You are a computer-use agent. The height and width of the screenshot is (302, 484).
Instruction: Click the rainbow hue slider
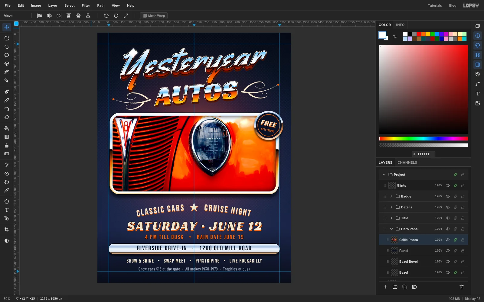point(423,139)
